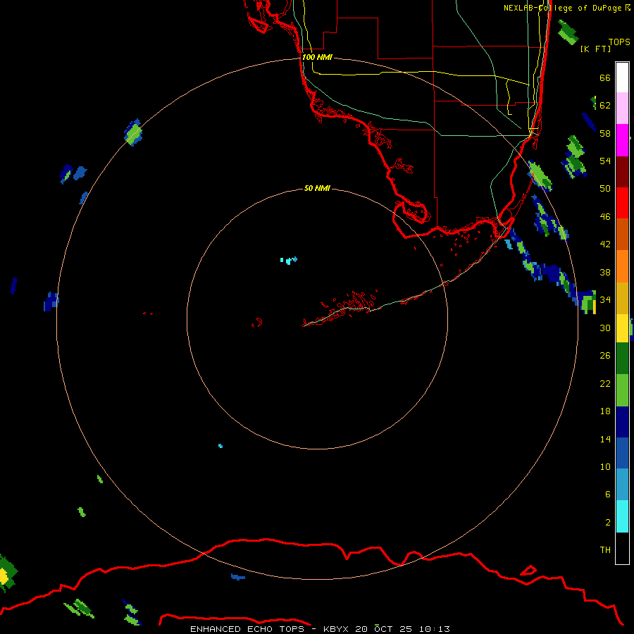Click the white 66+ color band
Viewport: 634px width, 634px height.
pyautogui.click(x=622, y=77)
